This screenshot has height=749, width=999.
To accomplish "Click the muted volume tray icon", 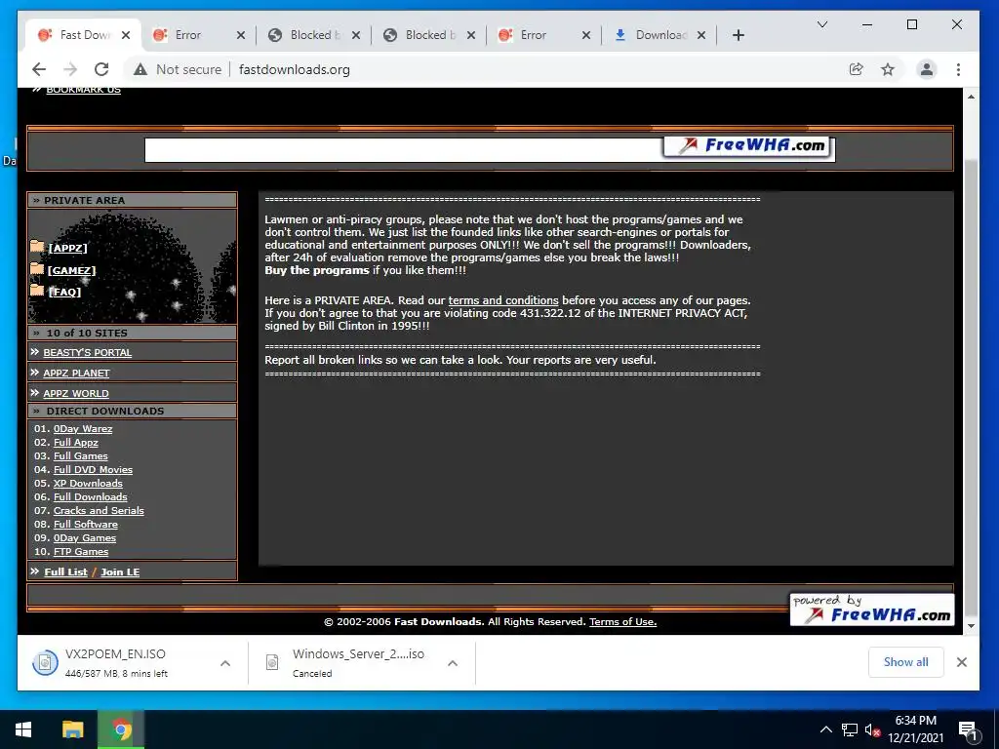I will (872, 729).
